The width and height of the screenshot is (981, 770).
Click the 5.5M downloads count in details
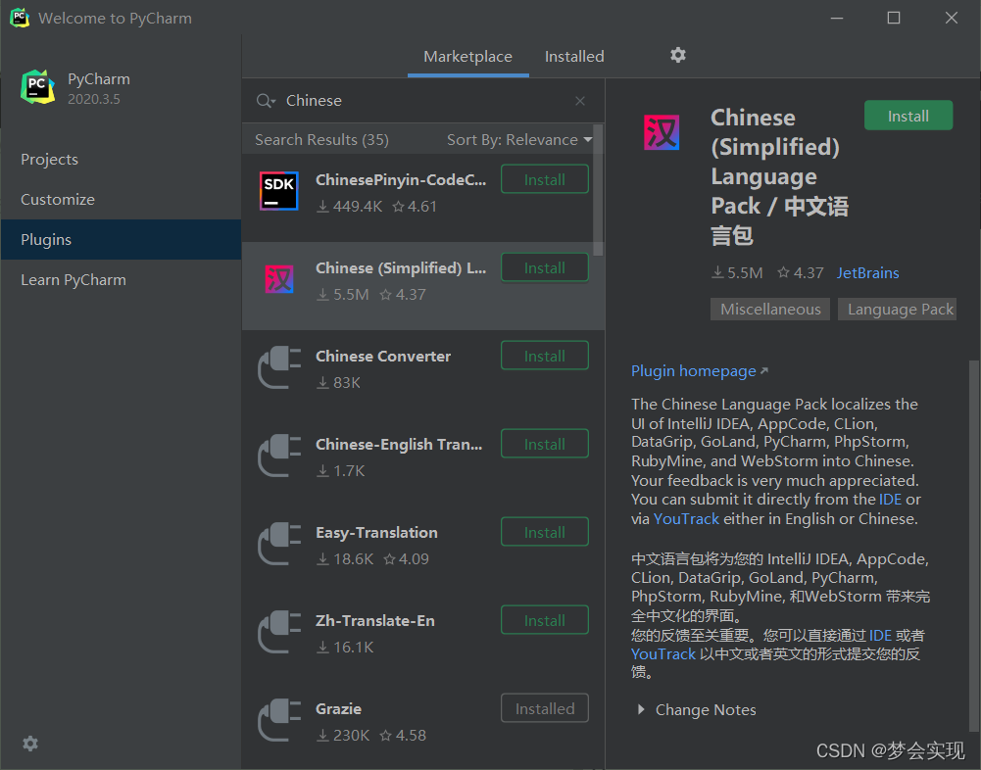tap(738, 272)
